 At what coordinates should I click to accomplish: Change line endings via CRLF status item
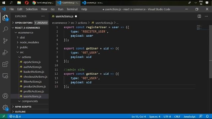177,116
